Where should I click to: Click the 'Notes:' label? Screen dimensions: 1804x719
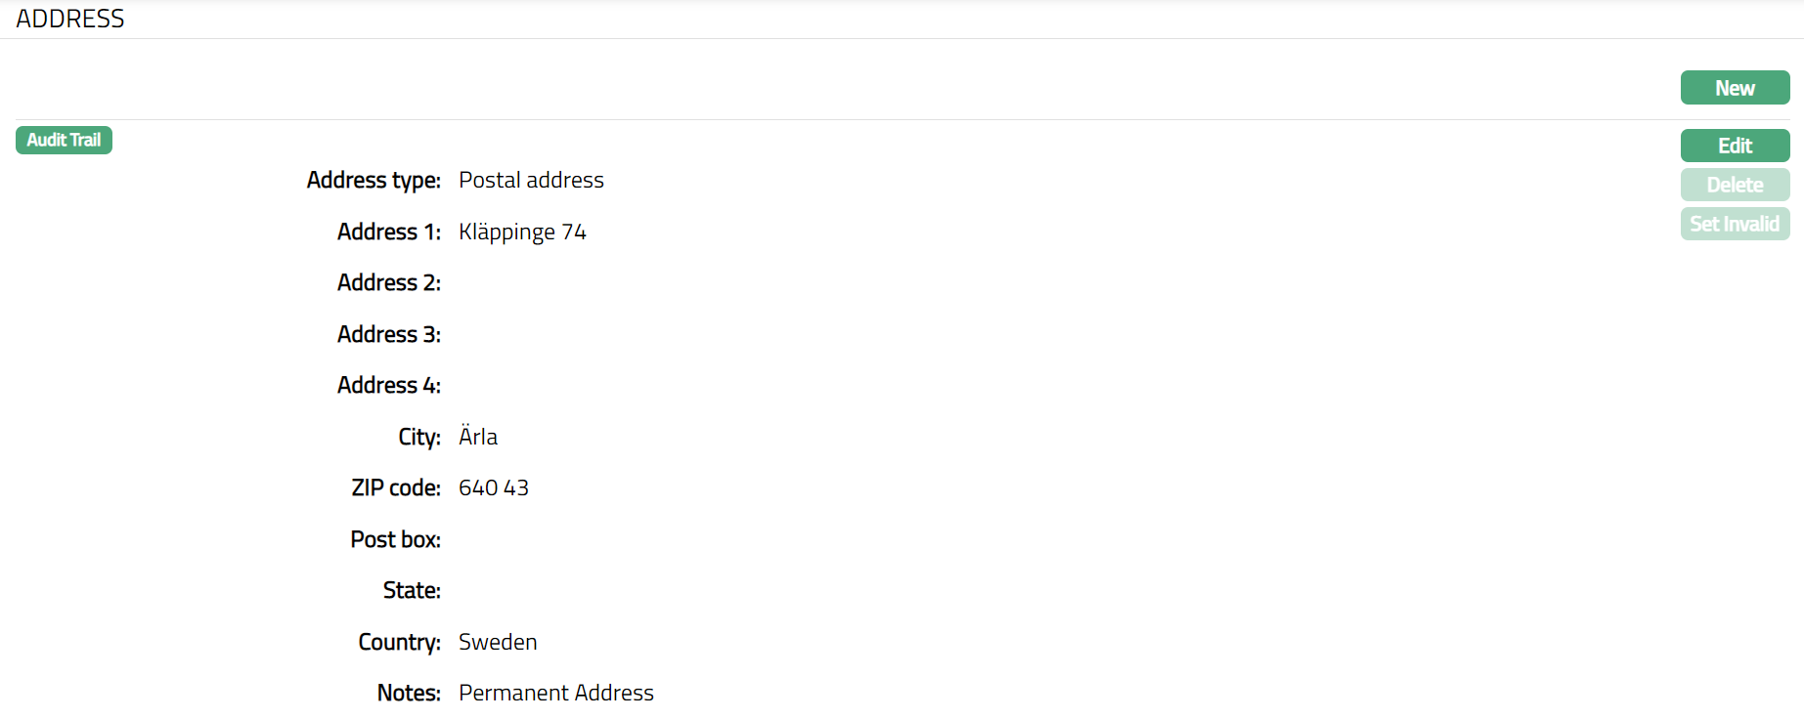pyautogui.click(x=409, y=694)
